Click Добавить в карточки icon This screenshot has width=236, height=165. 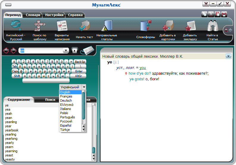[168, 26]
